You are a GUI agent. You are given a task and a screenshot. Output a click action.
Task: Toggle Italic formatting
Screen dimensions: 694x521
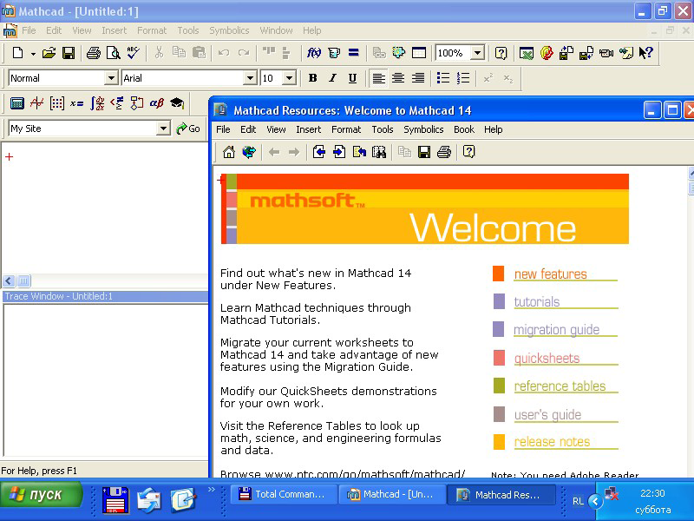coord(332,78)
